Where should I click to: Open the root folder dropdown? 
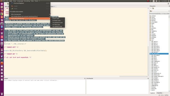[159, 11]
